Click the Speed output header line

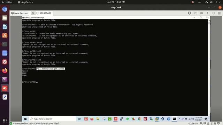pos(25,71)
